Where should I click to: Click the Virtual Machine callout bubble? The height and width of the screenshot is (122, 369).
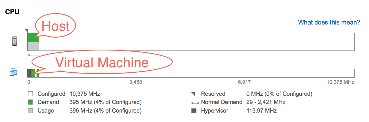click(102, 62)
